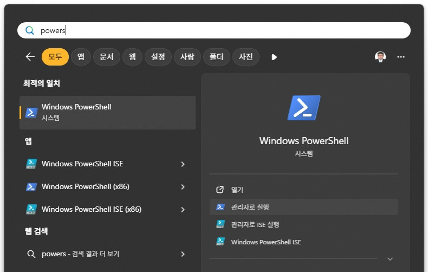Click Windows PowerShell ISE action in preview pane
This screenshot has height=272, width=428.
[x=304, y=242]
